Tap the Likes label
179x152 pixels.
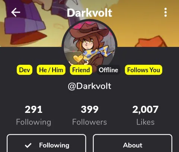click(x=145, y=122)
